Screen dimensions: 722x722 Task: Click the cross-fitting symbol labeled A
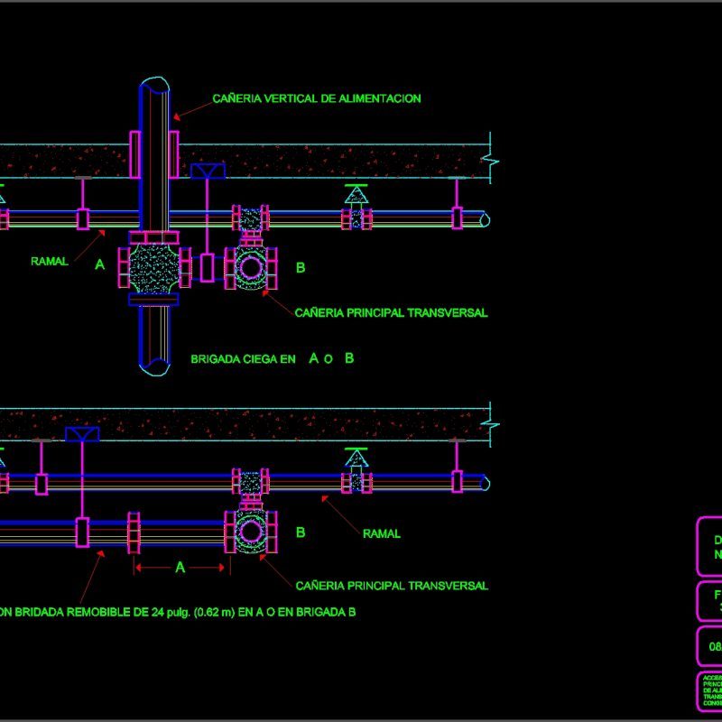point(154,269)
